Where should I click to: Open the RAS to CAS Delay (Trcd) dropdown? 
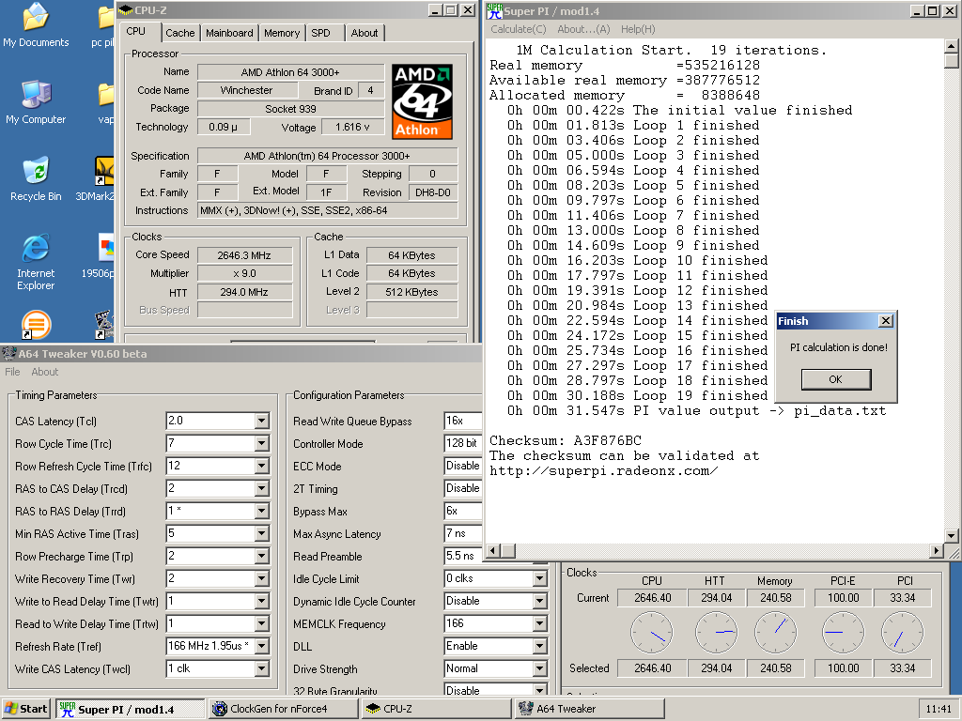tap(262, 488)
